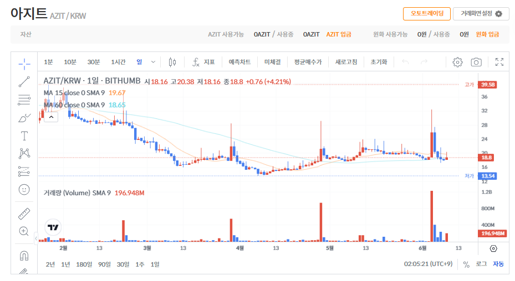Collapse the drawing toolbar side arrow

(x=36, y=238)
